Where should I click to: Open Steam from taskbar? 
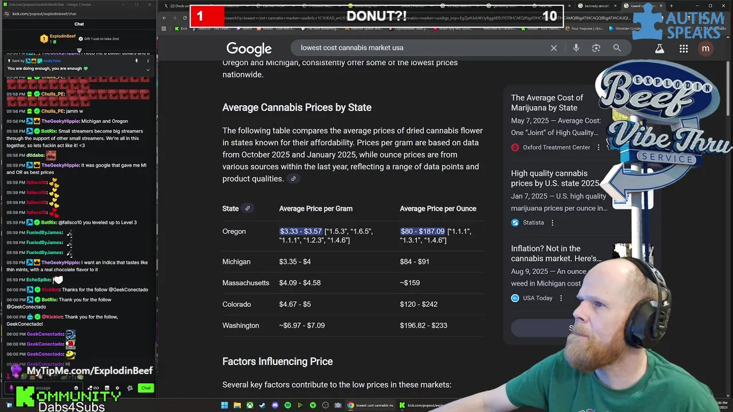pos(262,406)
